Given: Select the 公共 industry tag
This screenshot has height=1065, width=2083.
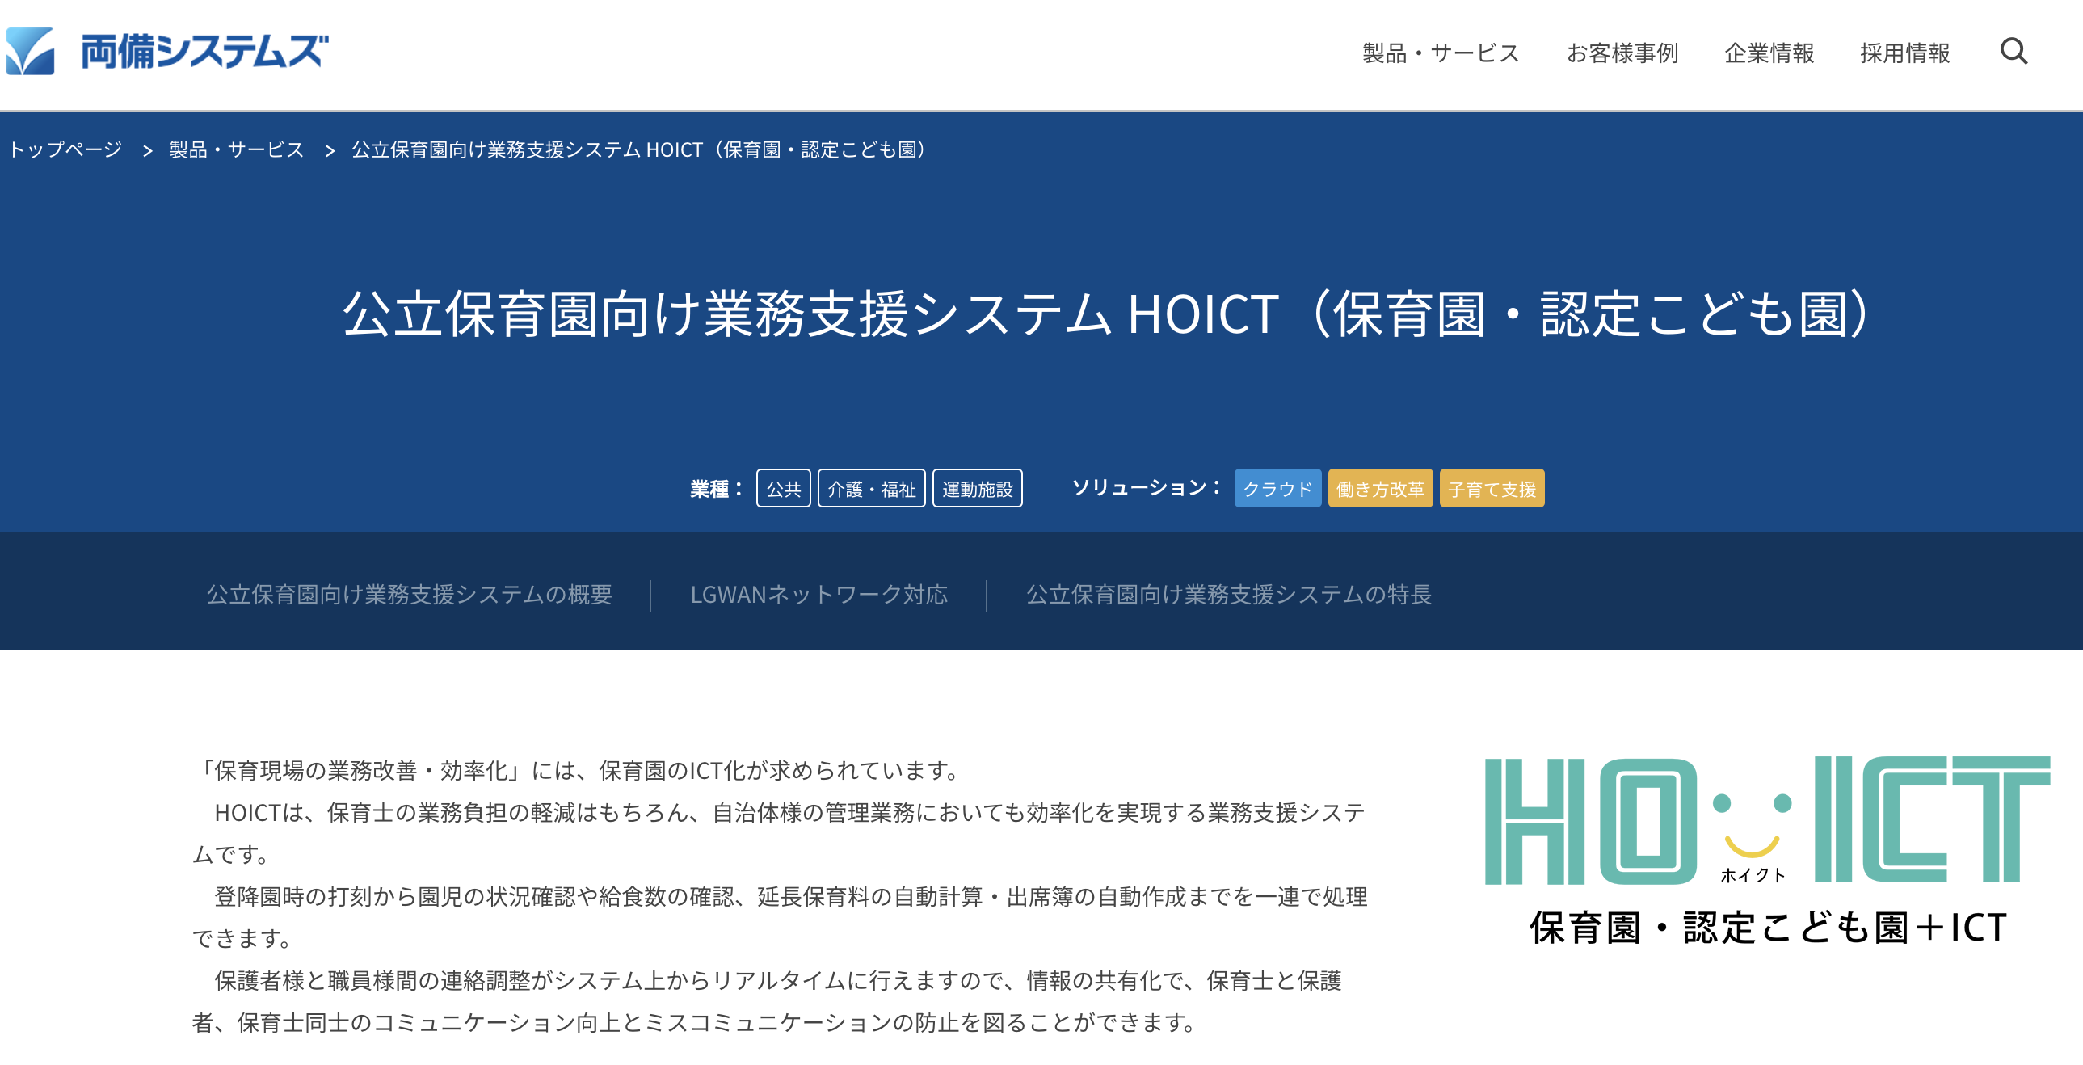Looking at the screenshot, I should pos(784,488).
